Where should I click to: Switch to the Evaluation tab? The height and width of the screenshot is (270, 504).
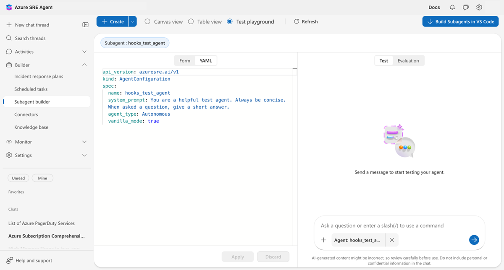408,61
